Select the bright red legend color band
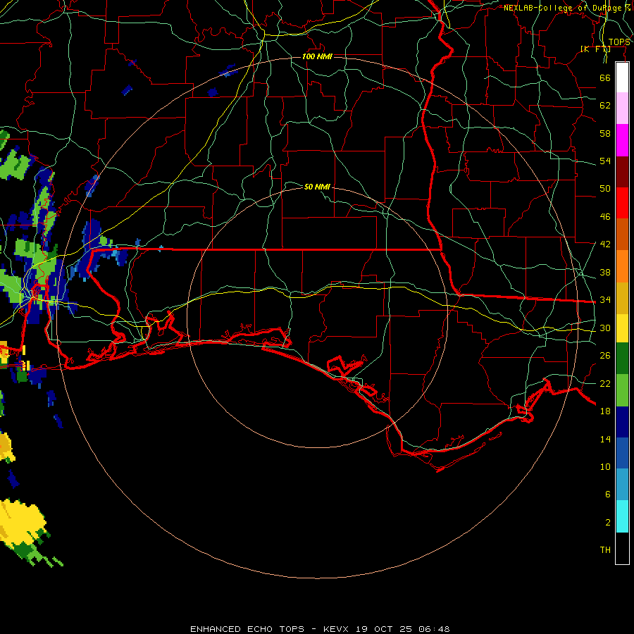Image resolution: width=634 pixels, height=634 pixels. click(622, 203)
